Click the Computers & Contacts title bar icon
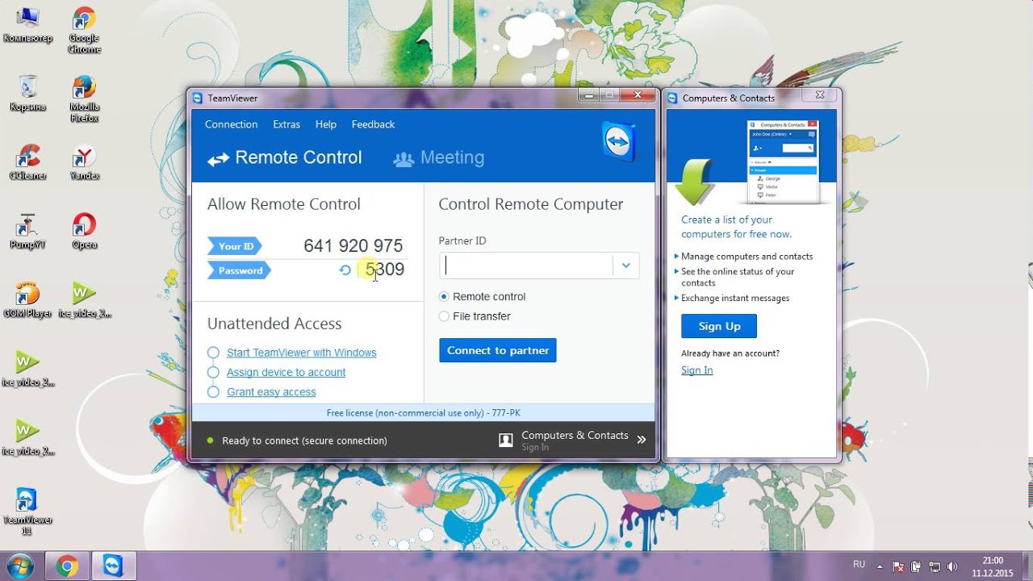Screen dimensions: 1033x581 672,98
